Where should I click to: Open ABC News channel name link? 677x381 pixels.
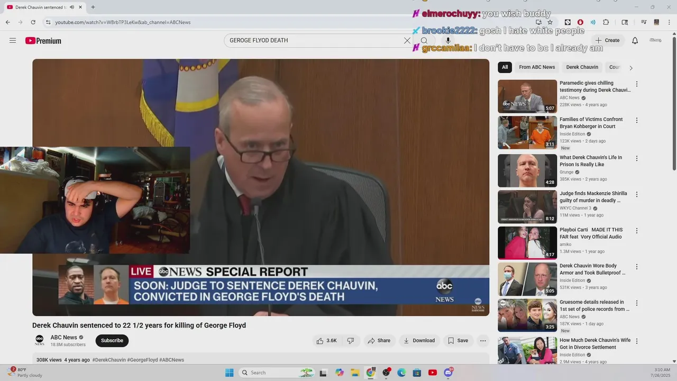pyautogui.click(x=64, y=338)
